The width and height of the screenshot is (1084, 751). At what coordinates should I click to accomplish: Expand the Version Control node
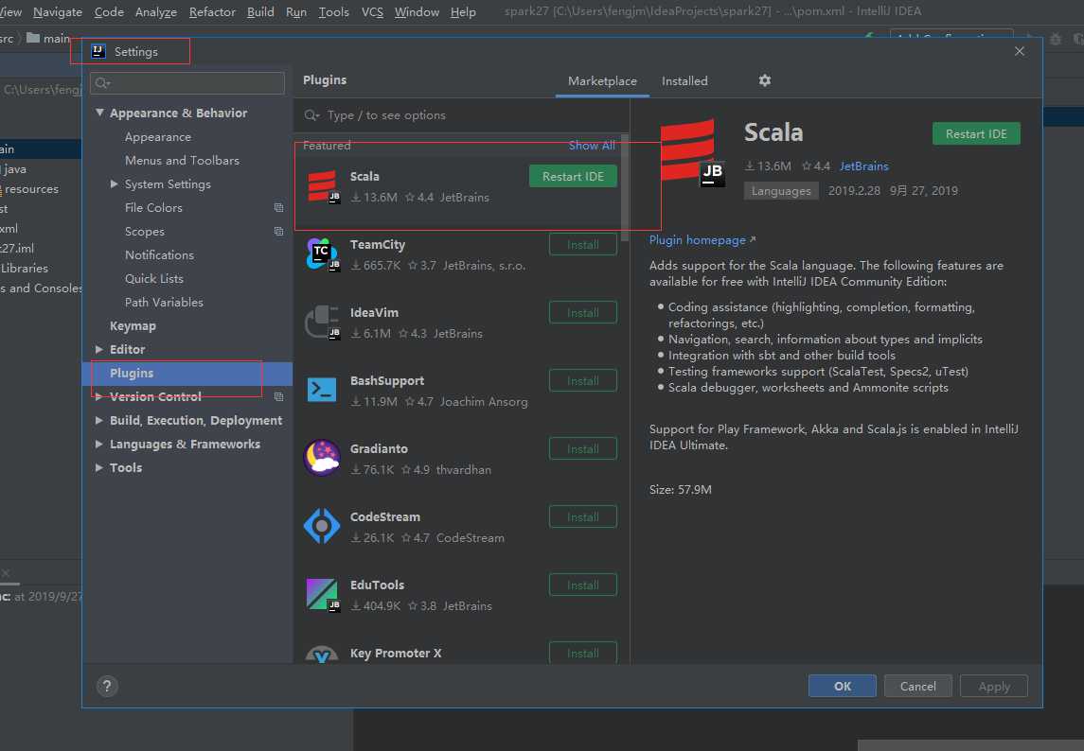(x=98, y=396)
